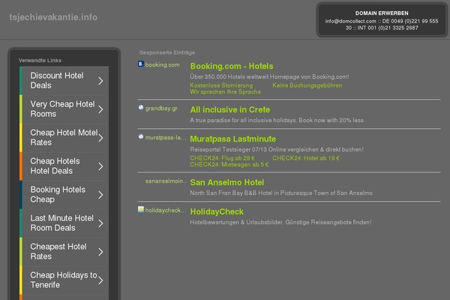
Task: Click the booking.com favicon icon
Action: click(x=141, y=64)
